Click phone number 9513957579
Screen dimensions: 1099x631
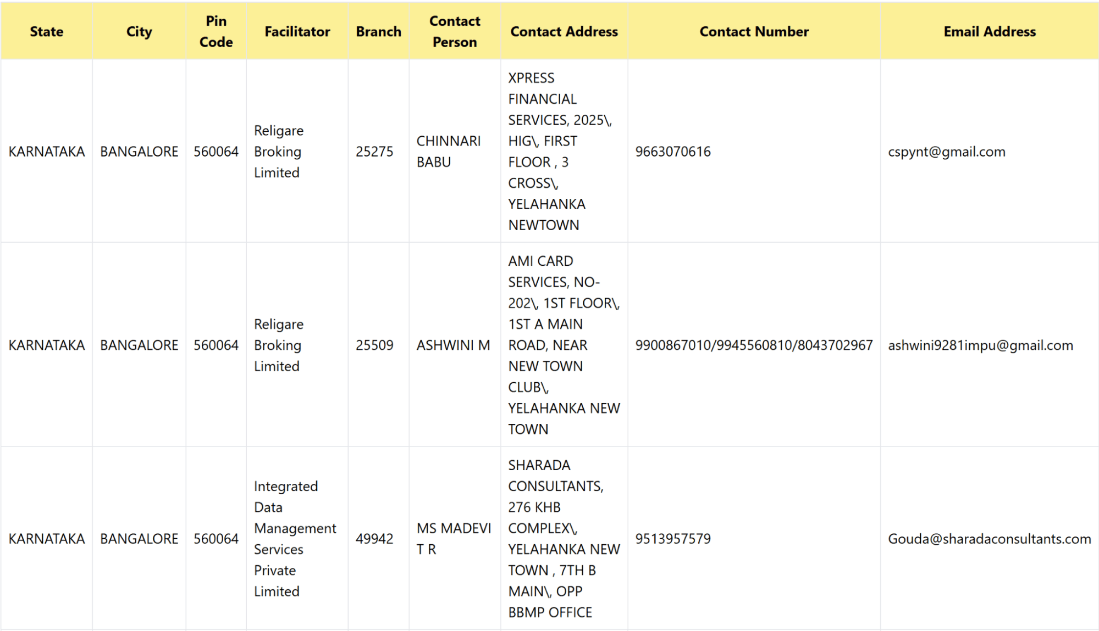coord(673,539)
